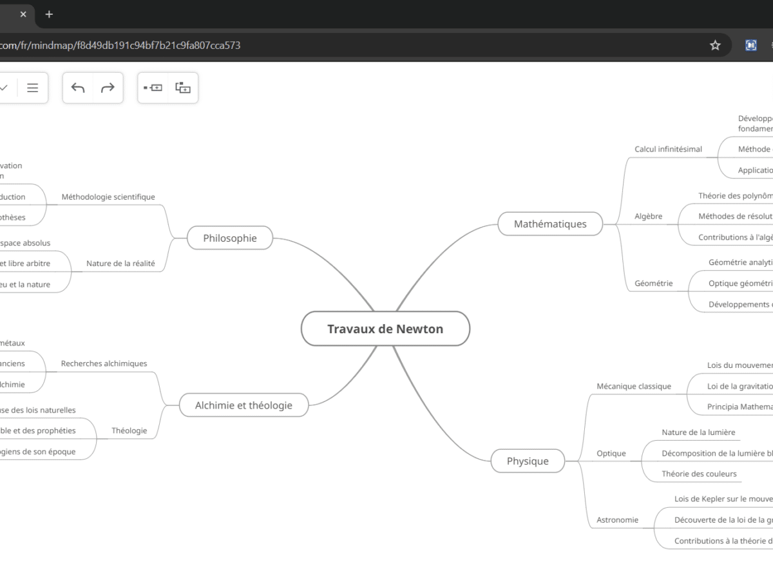Viewport: 773px width, 580px height.
Task: Select the Théorie des couleurs leaf
Action: [699, 474]
